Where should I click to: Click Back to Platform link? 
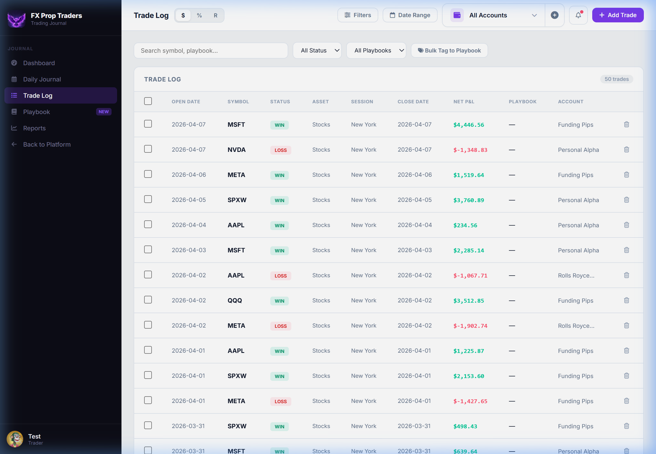60,144
